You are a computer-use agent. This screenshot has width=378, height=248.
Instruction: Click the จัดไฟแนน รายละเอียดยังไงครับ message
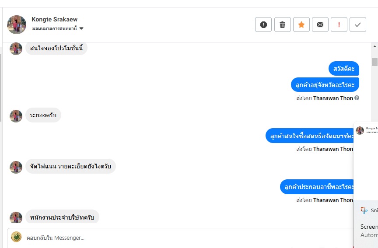(70, 167)
